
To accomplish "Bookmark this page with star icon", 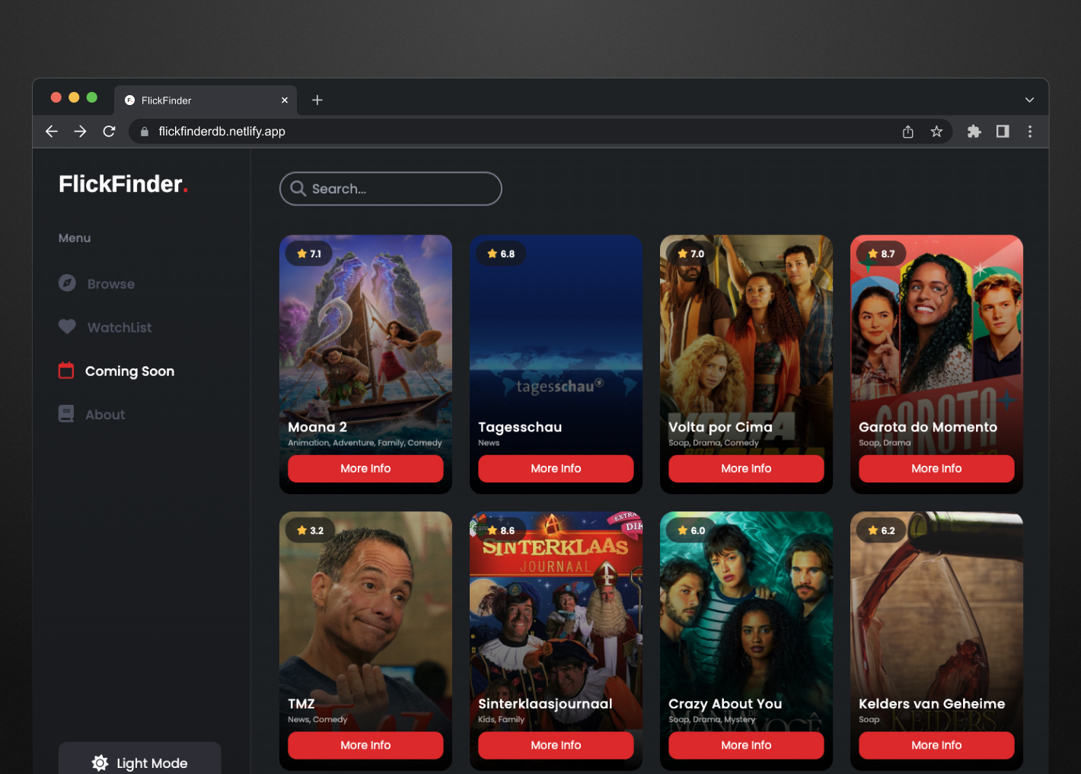I will (936, 132).
